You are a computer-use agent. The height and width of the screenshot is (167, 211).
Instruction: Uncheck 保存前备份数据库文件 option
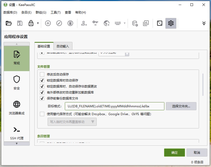(42, 98)
